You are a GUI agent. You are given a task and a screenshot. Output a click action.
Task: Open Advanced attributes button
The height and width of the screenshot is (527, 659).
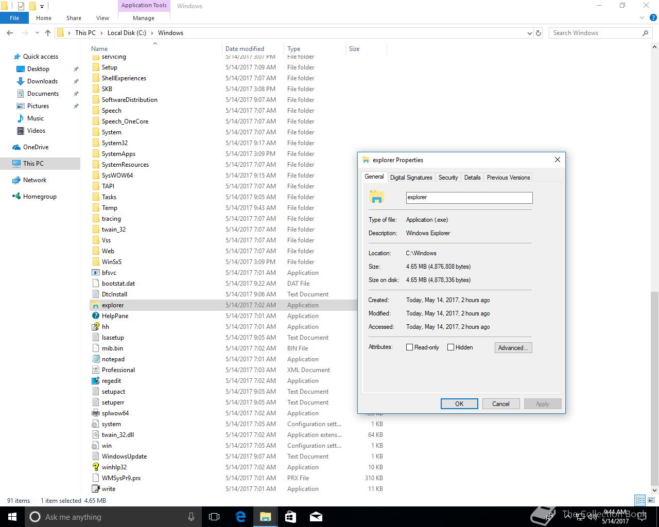[513, 348]
